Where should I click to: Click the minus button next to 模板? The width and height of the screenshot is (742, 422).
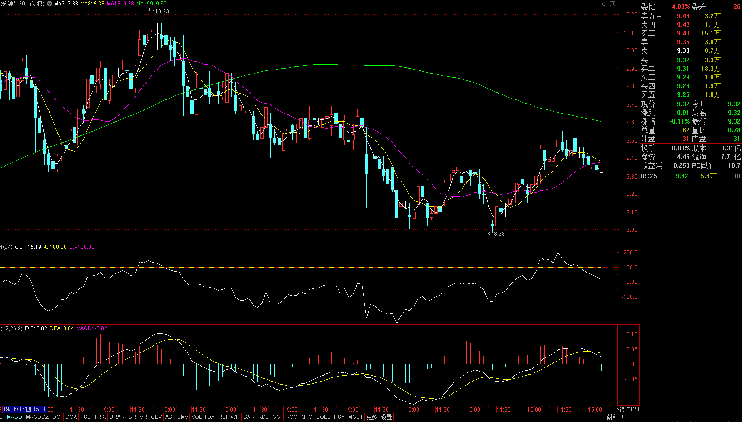coord(634,417)
